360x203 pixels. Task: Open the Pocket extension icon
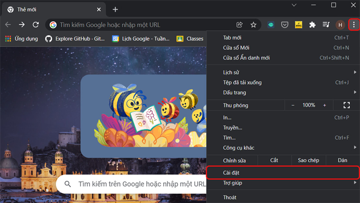(x=285, y=25)
